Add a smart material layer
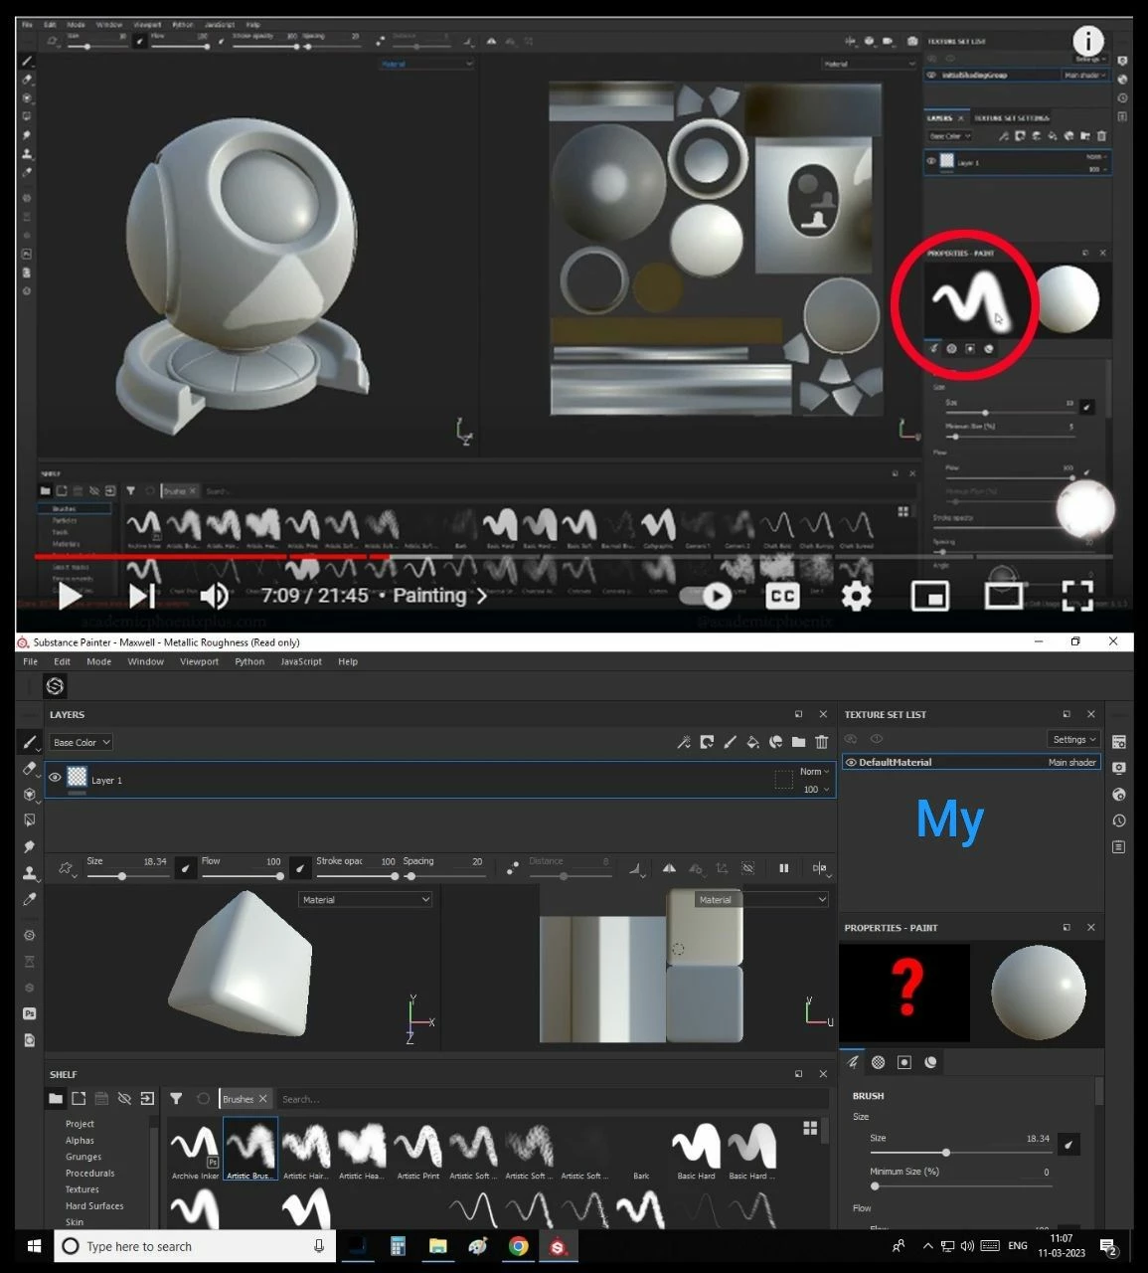Viewport: 1148px width, 1273px height. 775,742
